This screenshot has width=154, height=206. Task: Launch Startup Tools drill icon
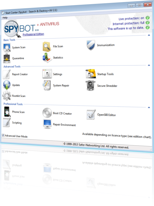click(x=91, y=74)
